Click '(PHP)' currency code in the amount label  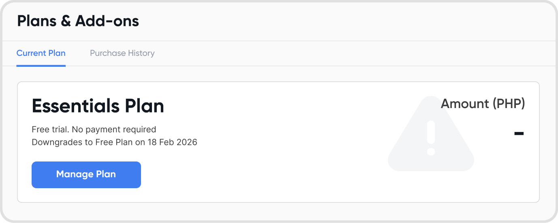click(x=509, y=104)
